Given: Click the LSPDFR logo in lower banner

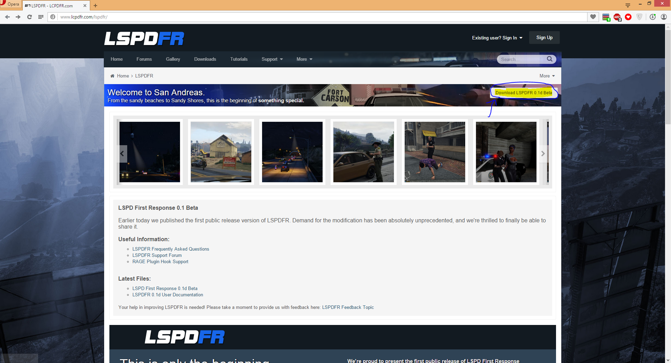Looking at the screenshot, I should [x=185, y=337].
